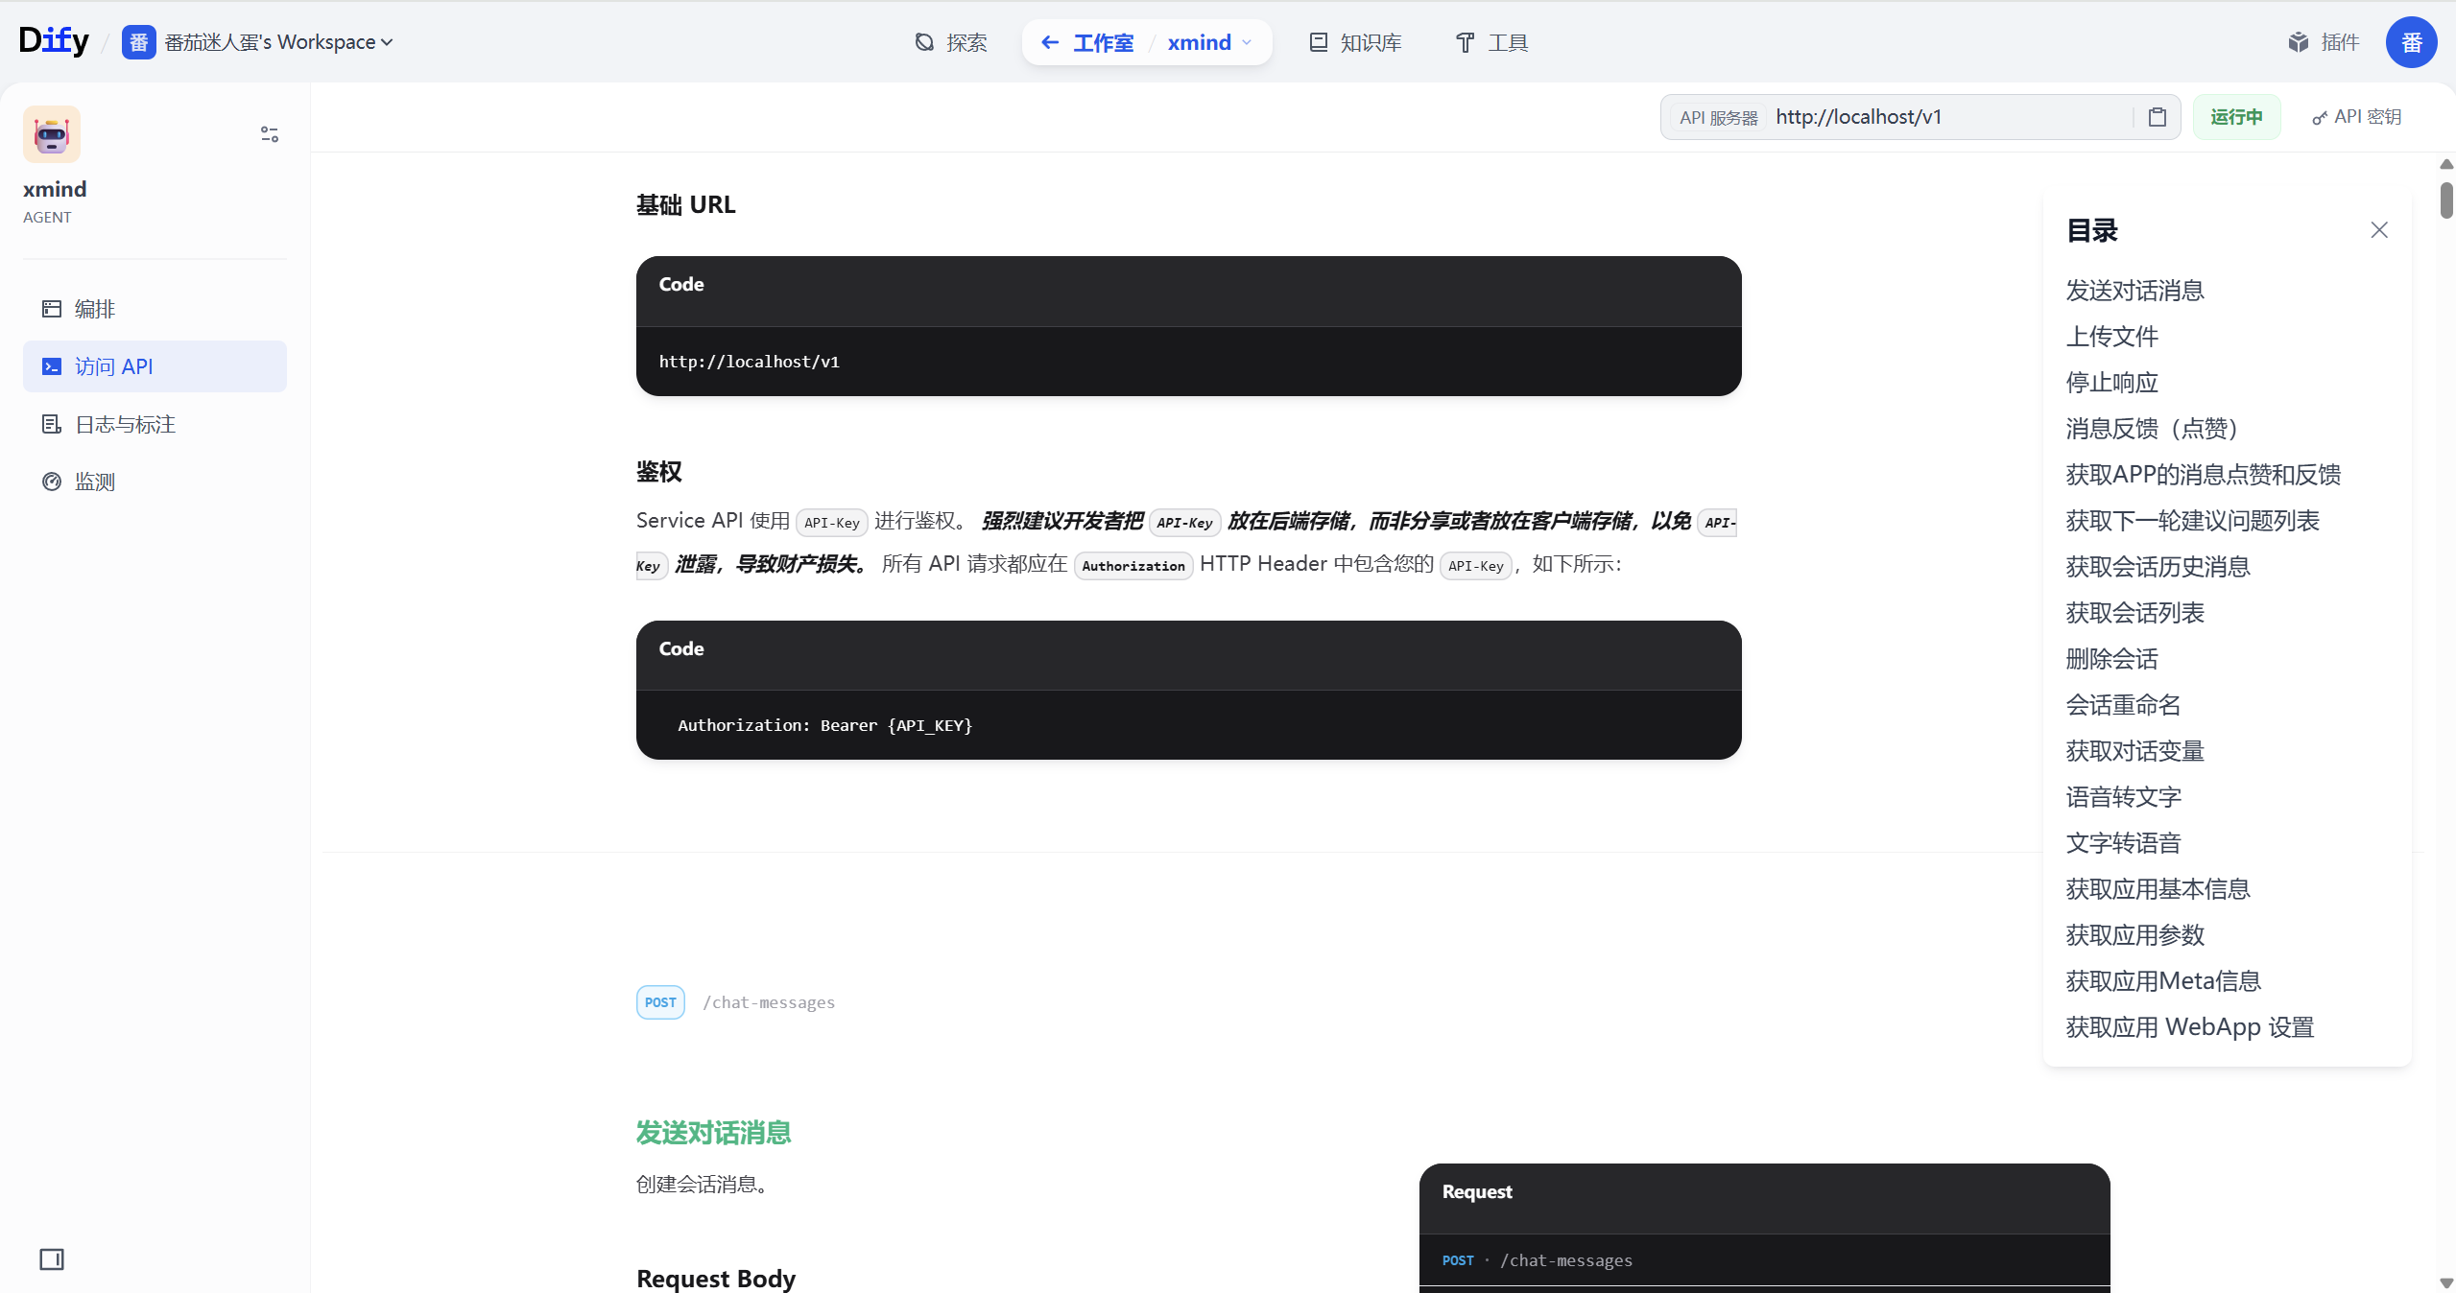Close the 目录 table of contents panel
This screenshot has width=2456, height=1293.
(2378, 229)
